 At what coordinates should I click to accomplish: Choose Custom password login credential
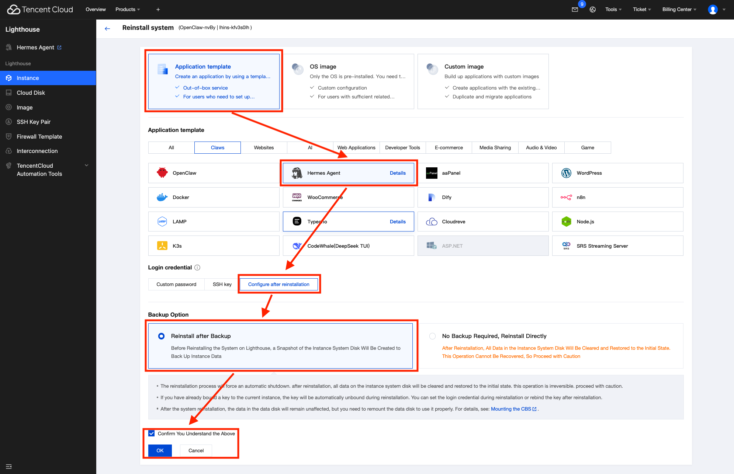point(176,284)
